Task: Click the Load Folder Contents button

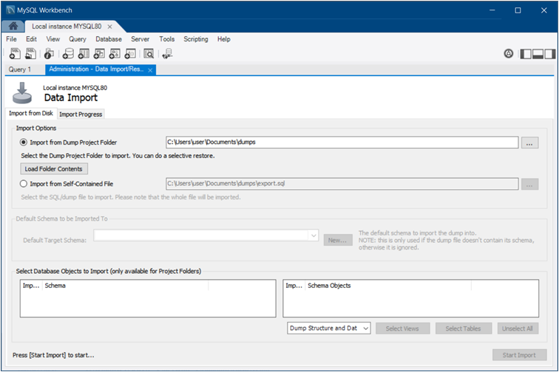Action: tap(54, 169)
